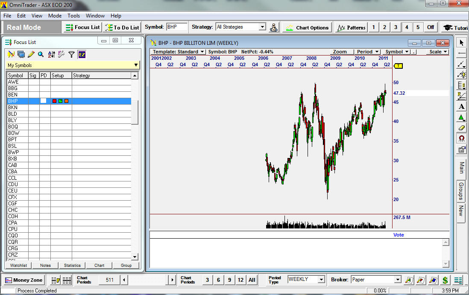Click the magnifying glass search icon
Screen dimensions: 469x295
pyautogui.click(x=41, y=54)
